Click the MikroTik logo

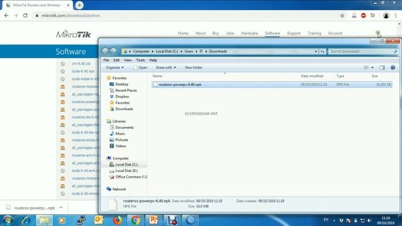(x=73, y=34)
